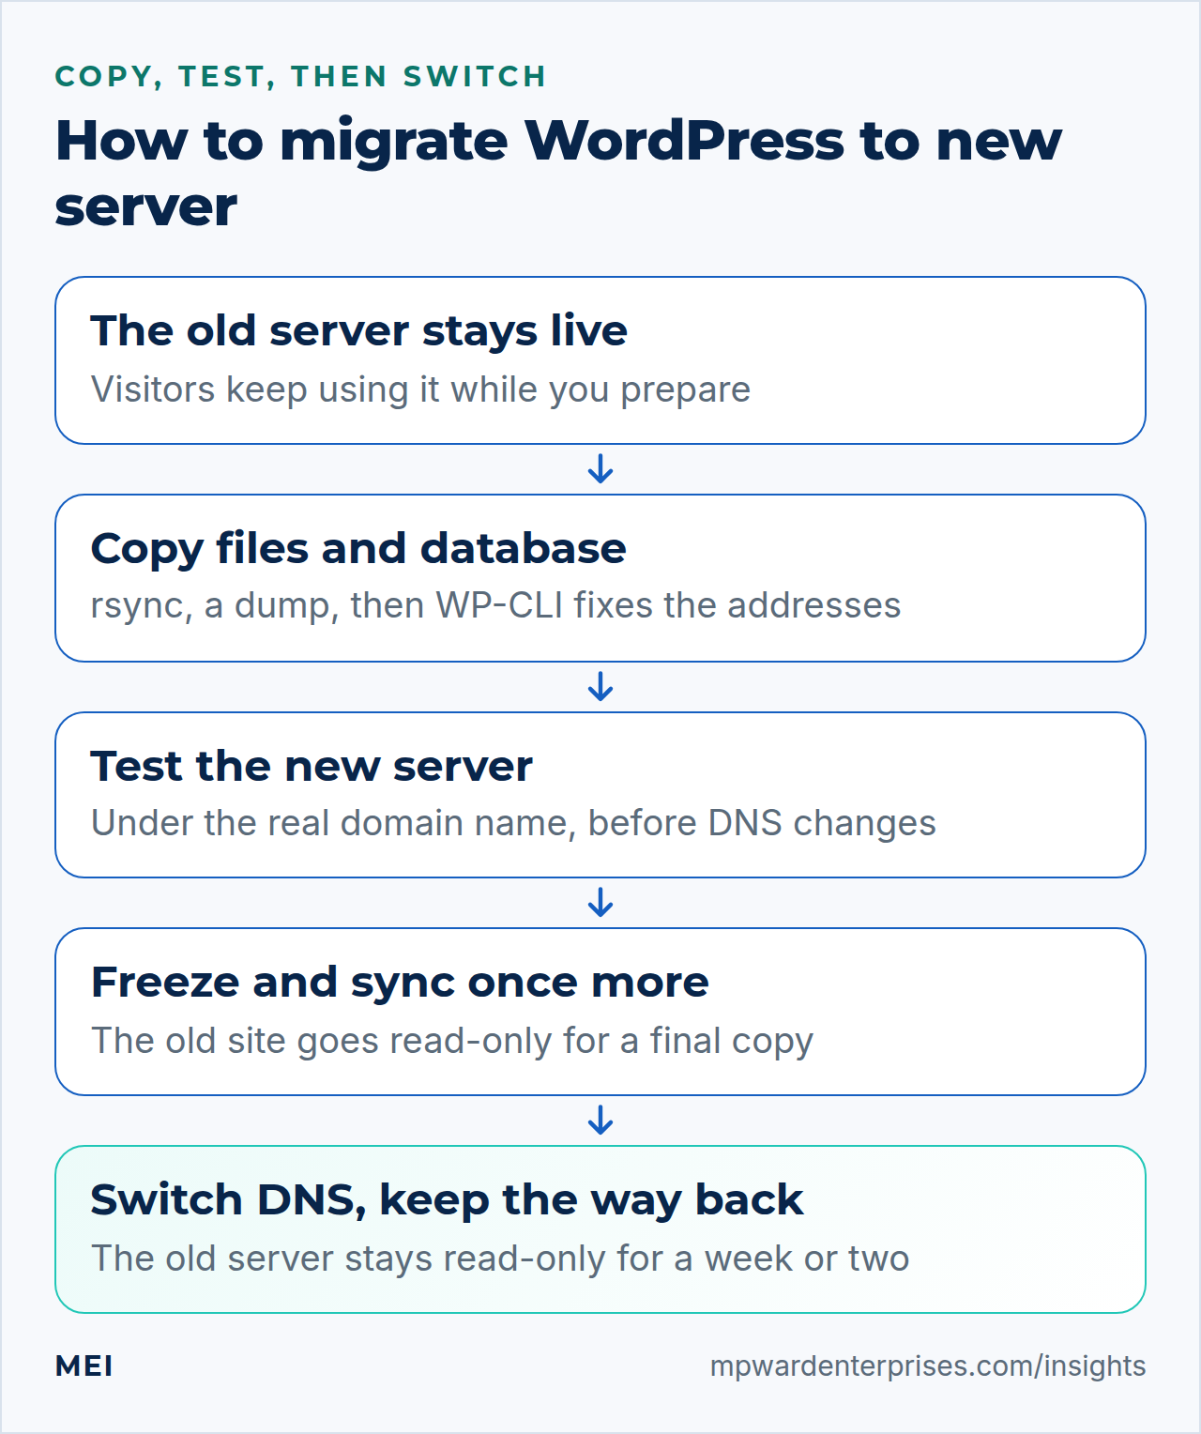
Task: Select "Under the real domain name" description
Action: pos(513,823)
